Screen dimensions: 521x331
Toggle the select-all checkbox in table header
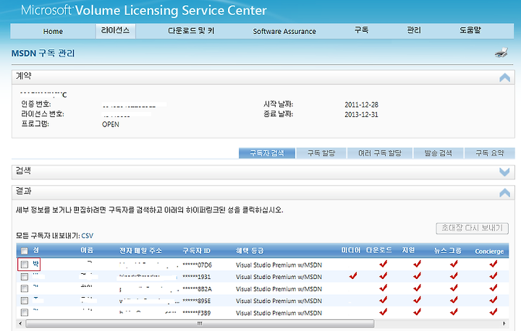(25, 251)
